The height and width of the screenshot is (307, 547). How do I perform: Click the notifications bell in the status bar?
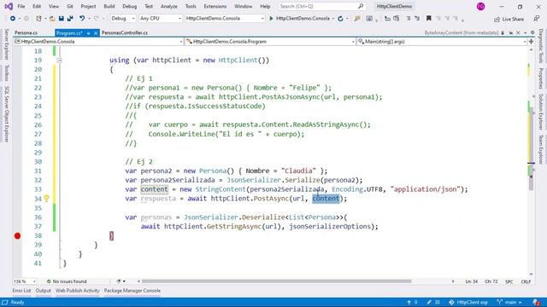537,302
